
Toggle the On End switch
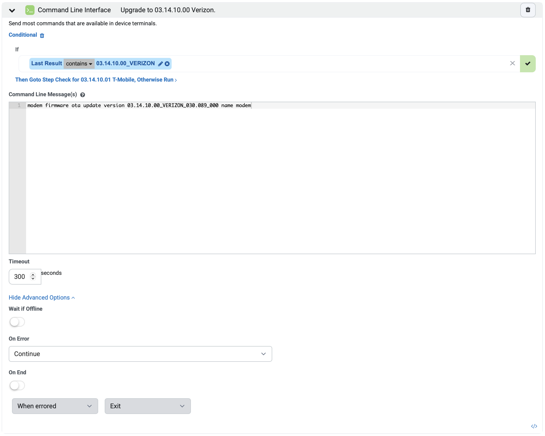pos(17,386)
